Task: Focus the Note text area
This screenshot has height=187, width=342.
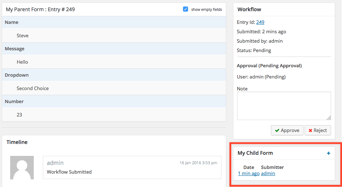Action: pos(284,106)
